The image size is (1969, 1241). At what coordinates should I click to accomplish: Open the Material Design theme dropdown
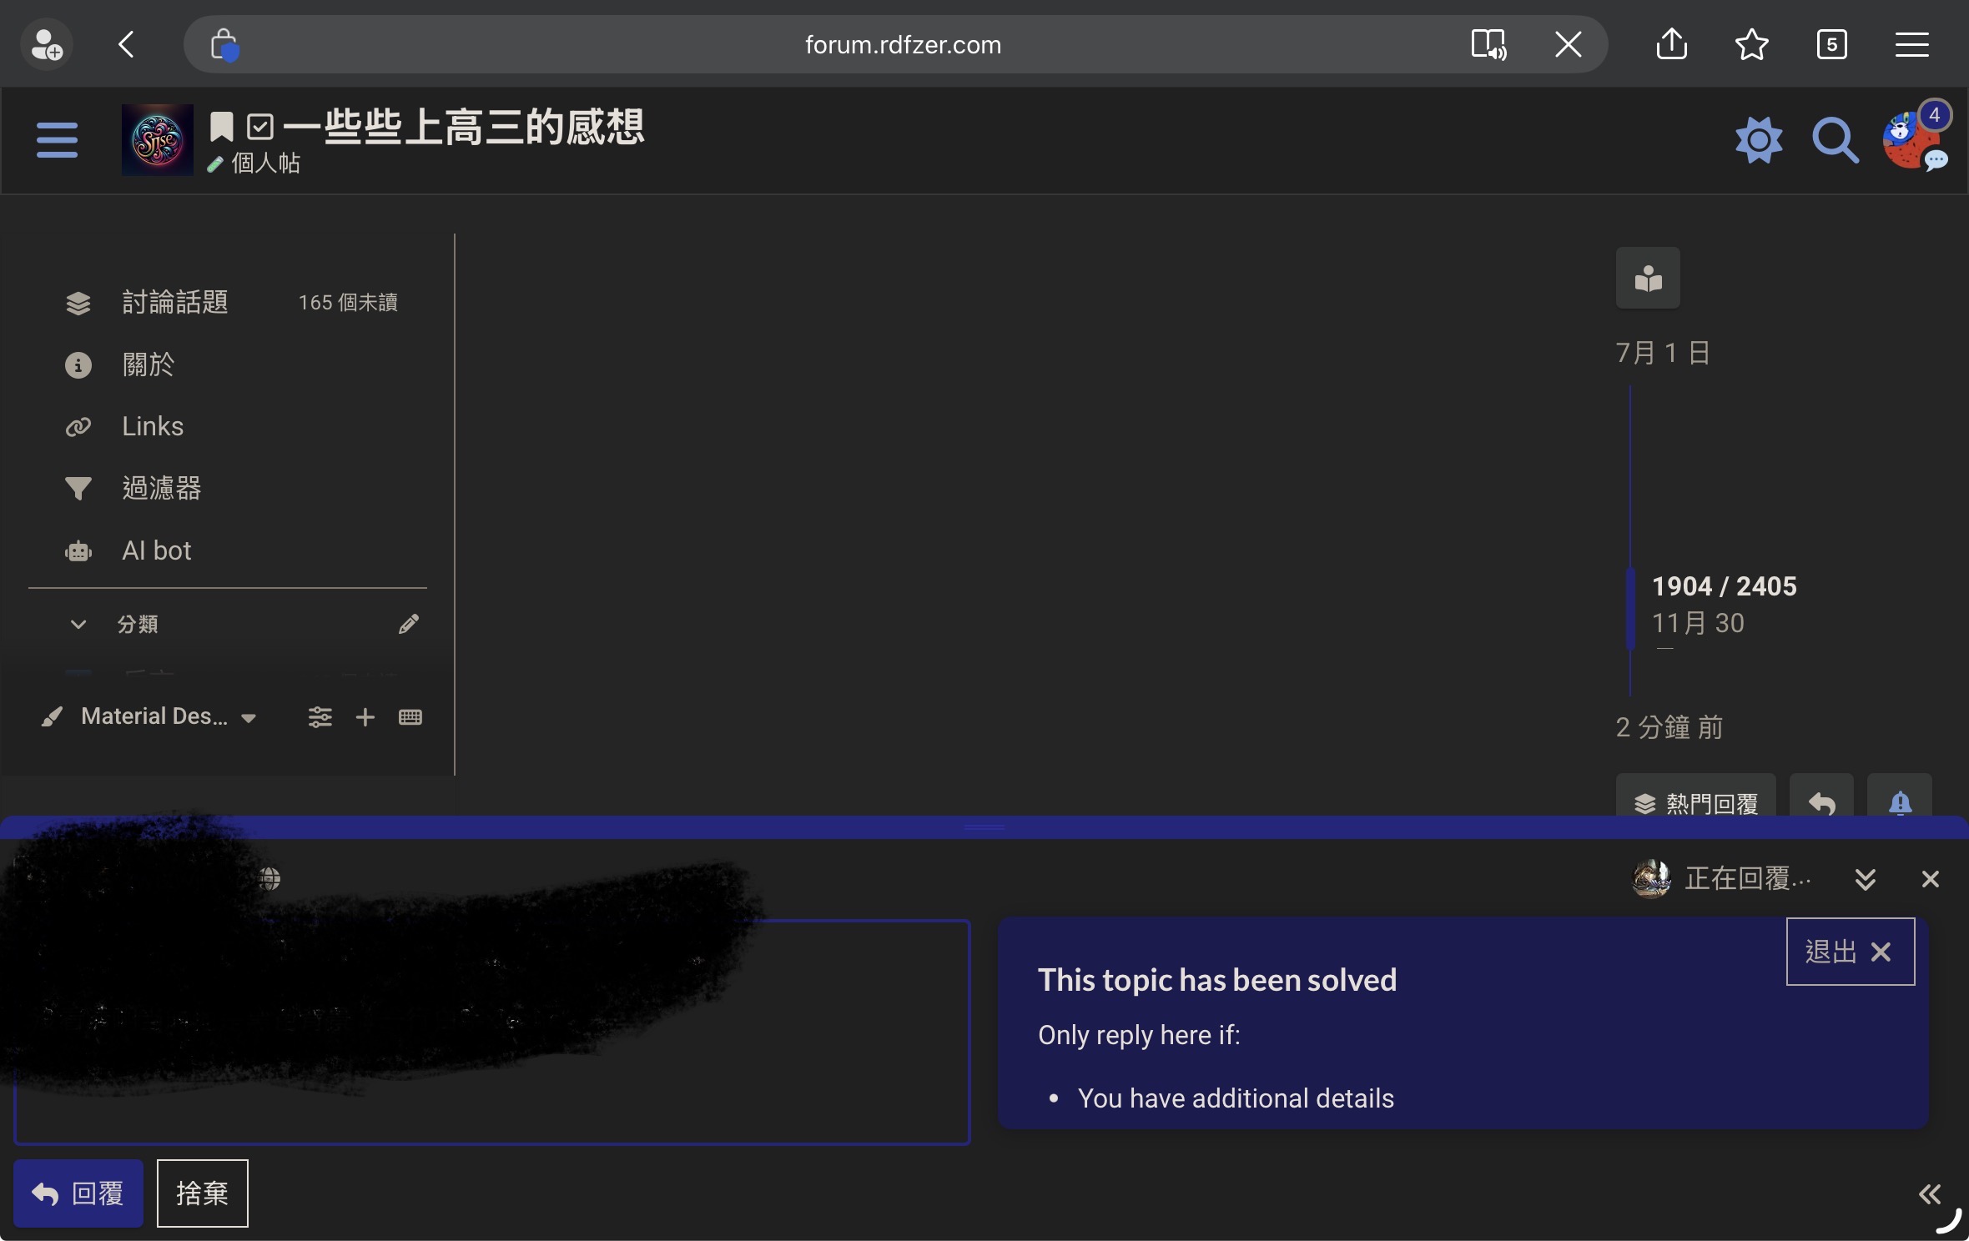[x=154, y=716]
